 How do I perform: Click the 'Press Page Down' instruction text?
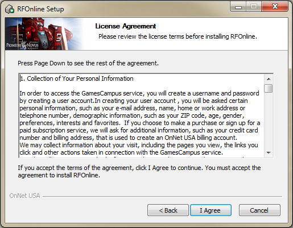click(x=88, y=63)
